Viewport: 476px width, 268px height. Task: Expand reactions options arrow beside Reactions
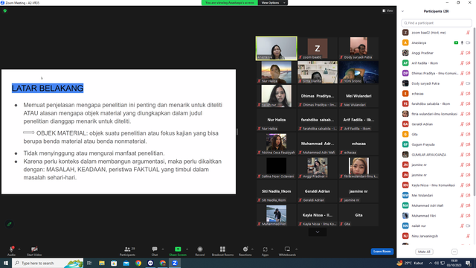click(252, 249)
